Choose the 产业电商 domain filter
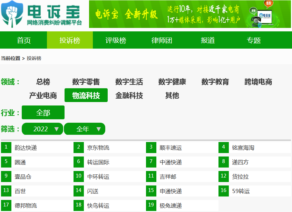 point(43,95)
